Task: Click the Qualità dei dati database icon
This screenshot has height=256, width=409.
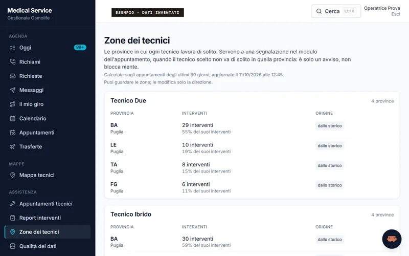Action: 12,246
